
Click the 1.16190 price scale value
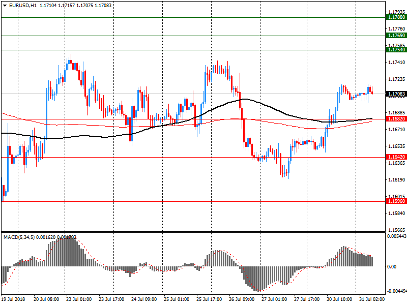point(396,180)
